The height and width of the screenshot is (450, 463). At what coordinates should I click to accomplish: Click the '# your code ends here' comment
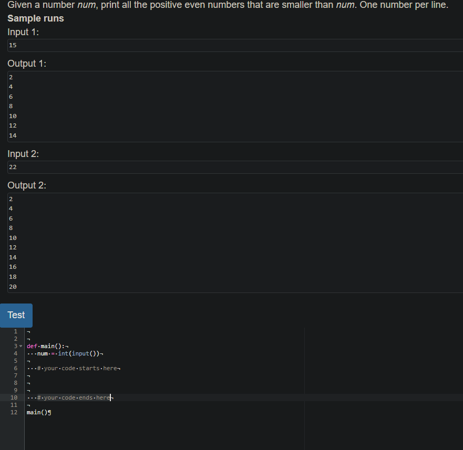[74, 398]
